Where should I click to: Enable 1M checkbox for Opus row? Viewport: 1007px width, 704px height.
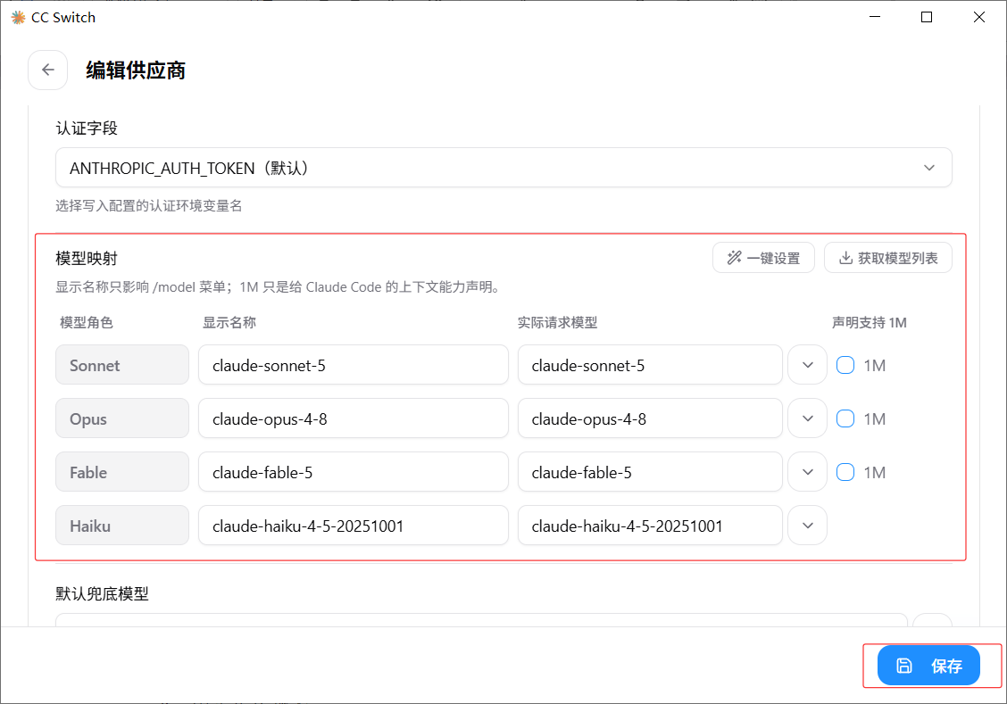[x=845, y=418]
